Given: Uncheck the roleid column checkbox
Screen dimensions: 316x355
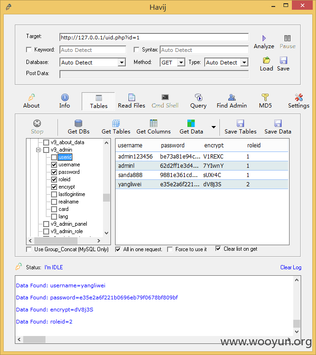Looking at the screenshot, I should click(54, 179).
